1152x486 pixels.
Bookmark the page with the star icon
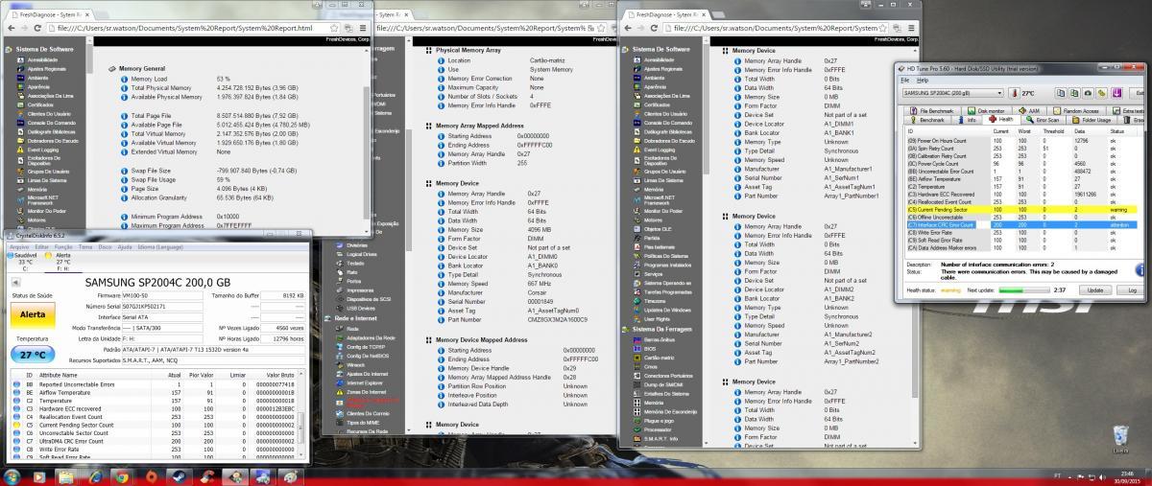coord(333,28)
